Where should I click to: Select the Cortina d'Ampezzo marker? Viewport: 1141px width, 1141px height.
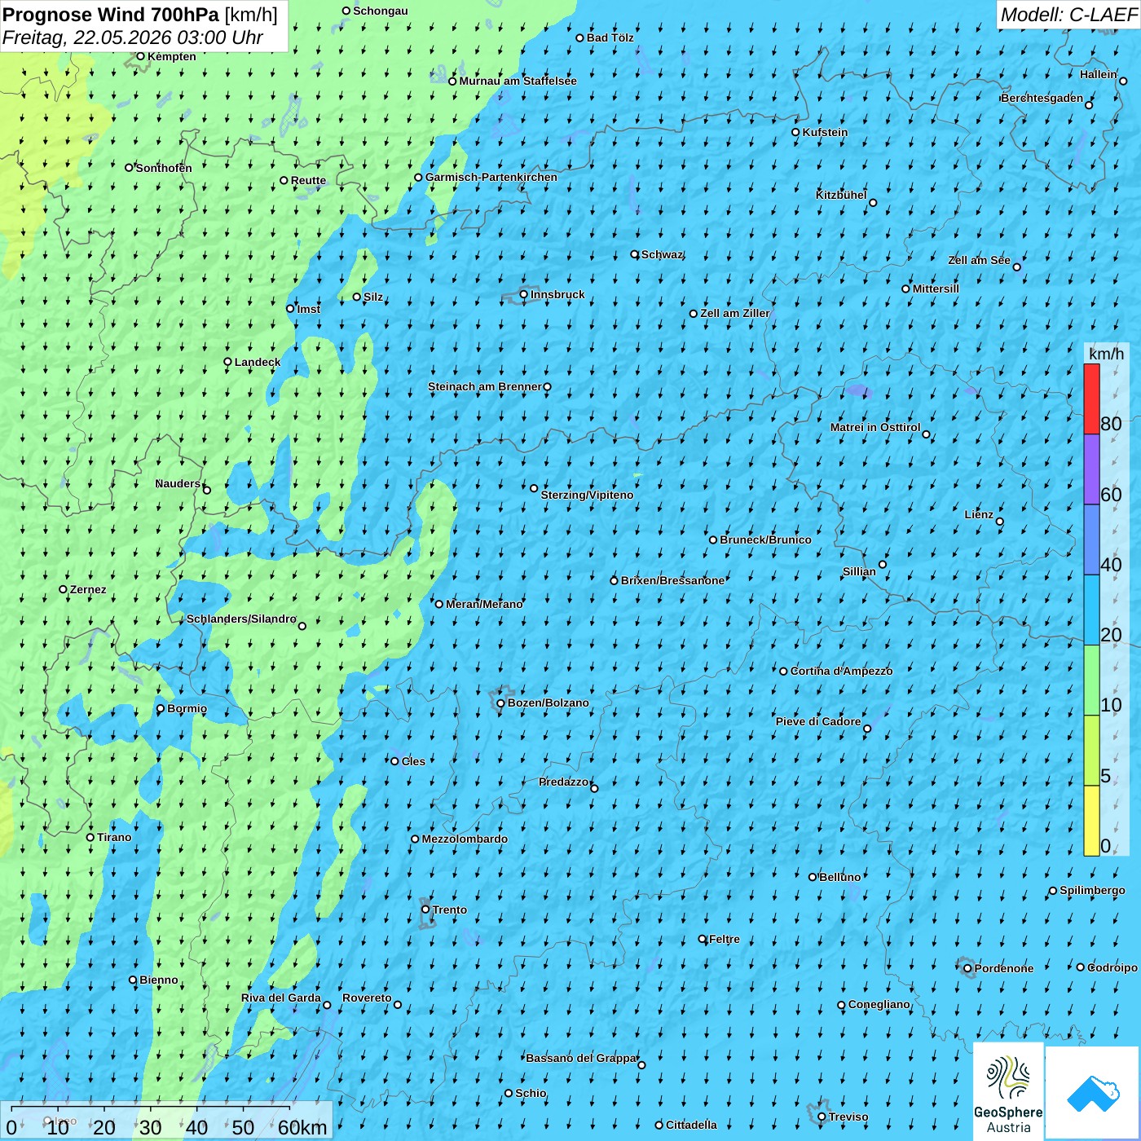coord(784,672)
